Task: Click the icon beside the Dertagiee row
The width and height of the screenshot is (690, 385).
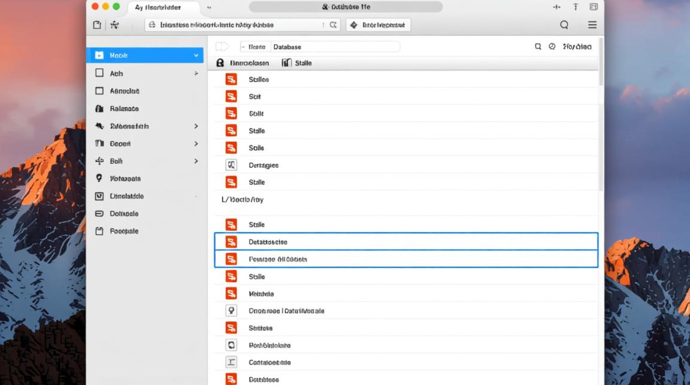Action: (x=231, y=165)
